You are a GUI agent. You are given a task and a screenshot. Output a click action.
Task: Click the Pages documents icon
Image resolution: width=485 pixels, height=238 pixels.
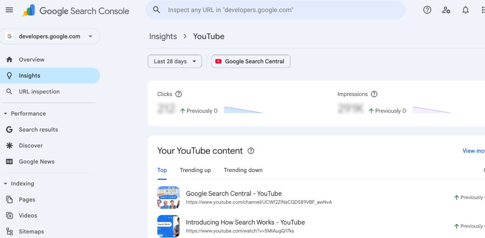9,200
